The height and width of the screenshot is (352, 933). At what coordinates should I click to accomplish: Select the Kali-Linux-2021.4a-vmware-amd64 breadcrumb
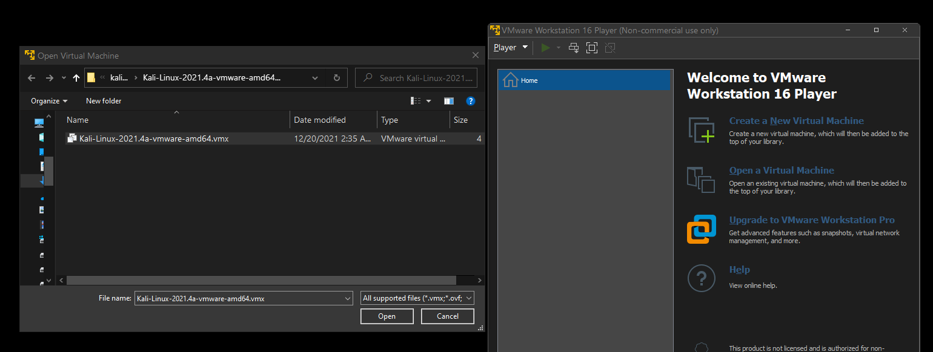211,78
